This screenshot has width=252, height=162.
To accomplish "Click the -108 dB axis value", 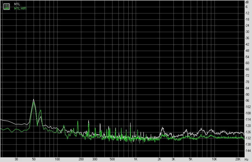I will (248, 113).
